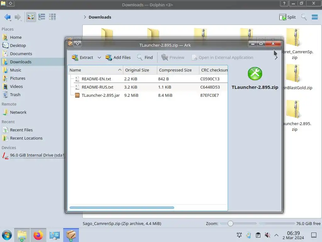Open Network under Remote
322x242 pixels.
(18, 112)
